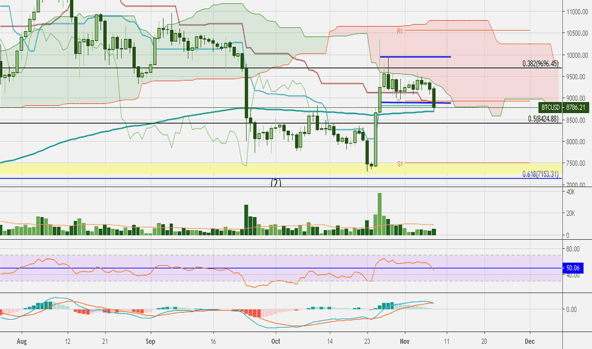This screenshot has height=349, width=592.
Task: Click the 16 date label on time axis
Action: coord(213,341)
